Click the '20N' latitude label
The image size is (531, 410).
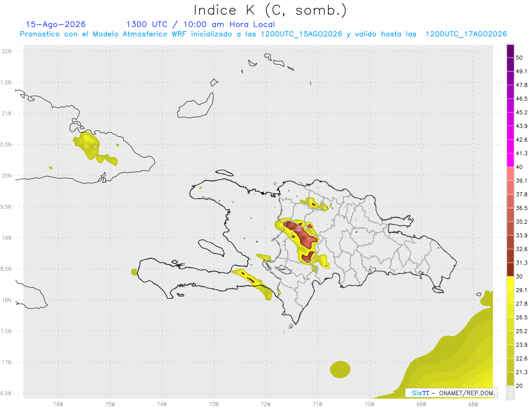coord(8,176)
